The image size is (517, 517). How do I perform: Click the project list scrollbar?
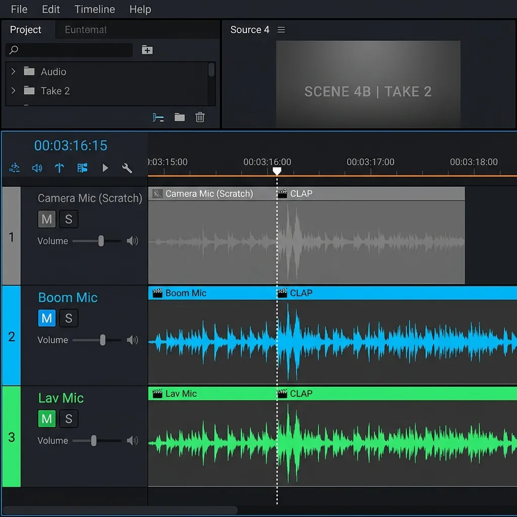(212, 70)
